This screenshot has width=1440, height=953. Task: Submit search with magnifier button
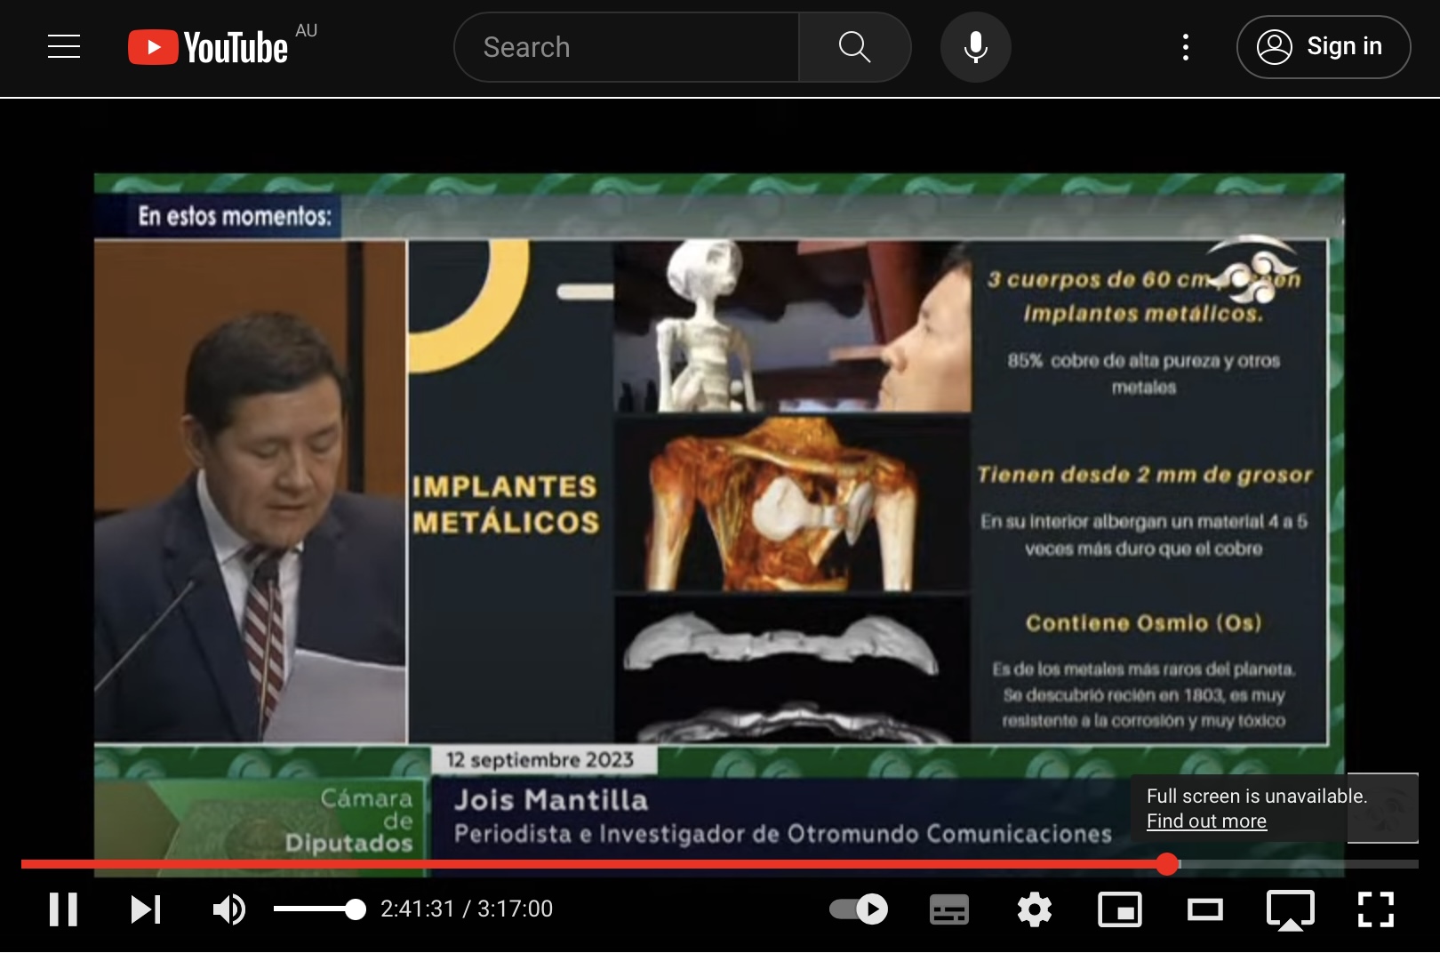click(854, 47)
